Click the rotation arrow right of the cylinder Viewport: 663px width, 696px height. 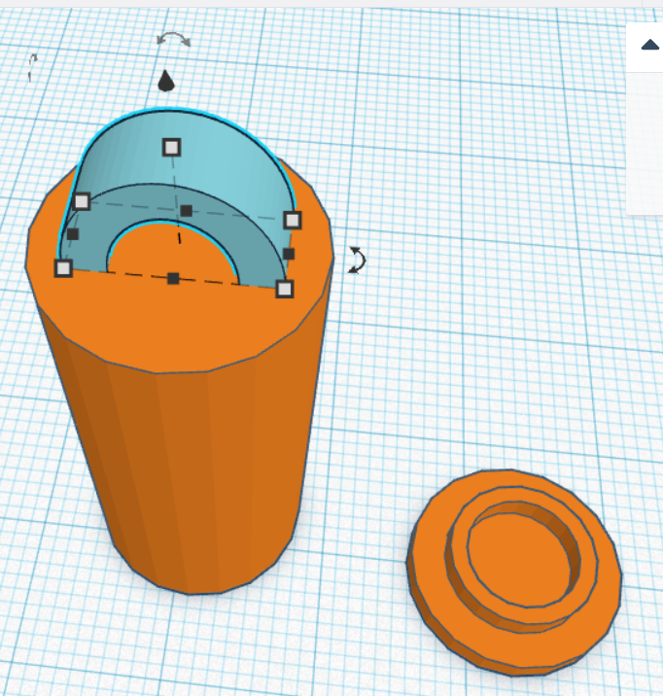pyautogui.click(x=358, y=260)
